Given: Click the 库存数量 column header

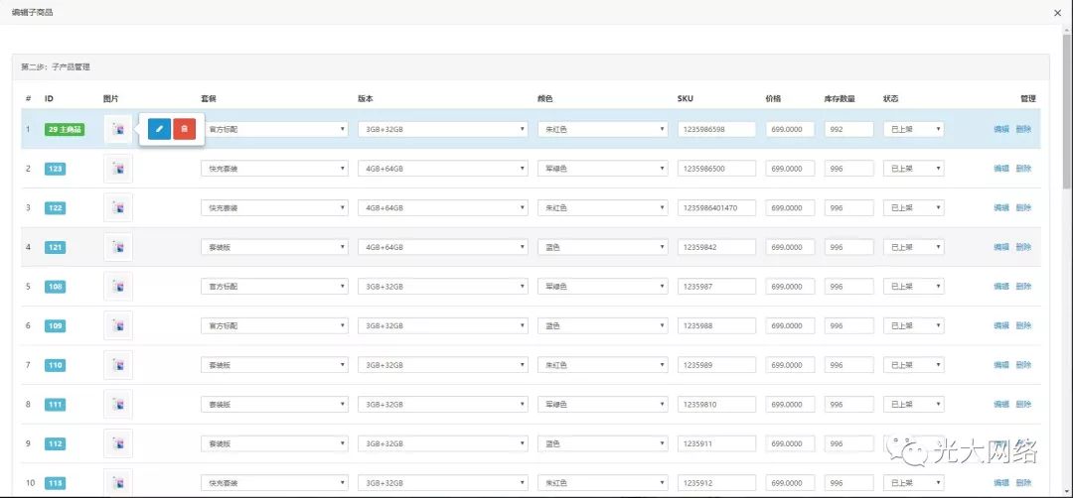Looking at the screenshot, I should tap(840, 99).
